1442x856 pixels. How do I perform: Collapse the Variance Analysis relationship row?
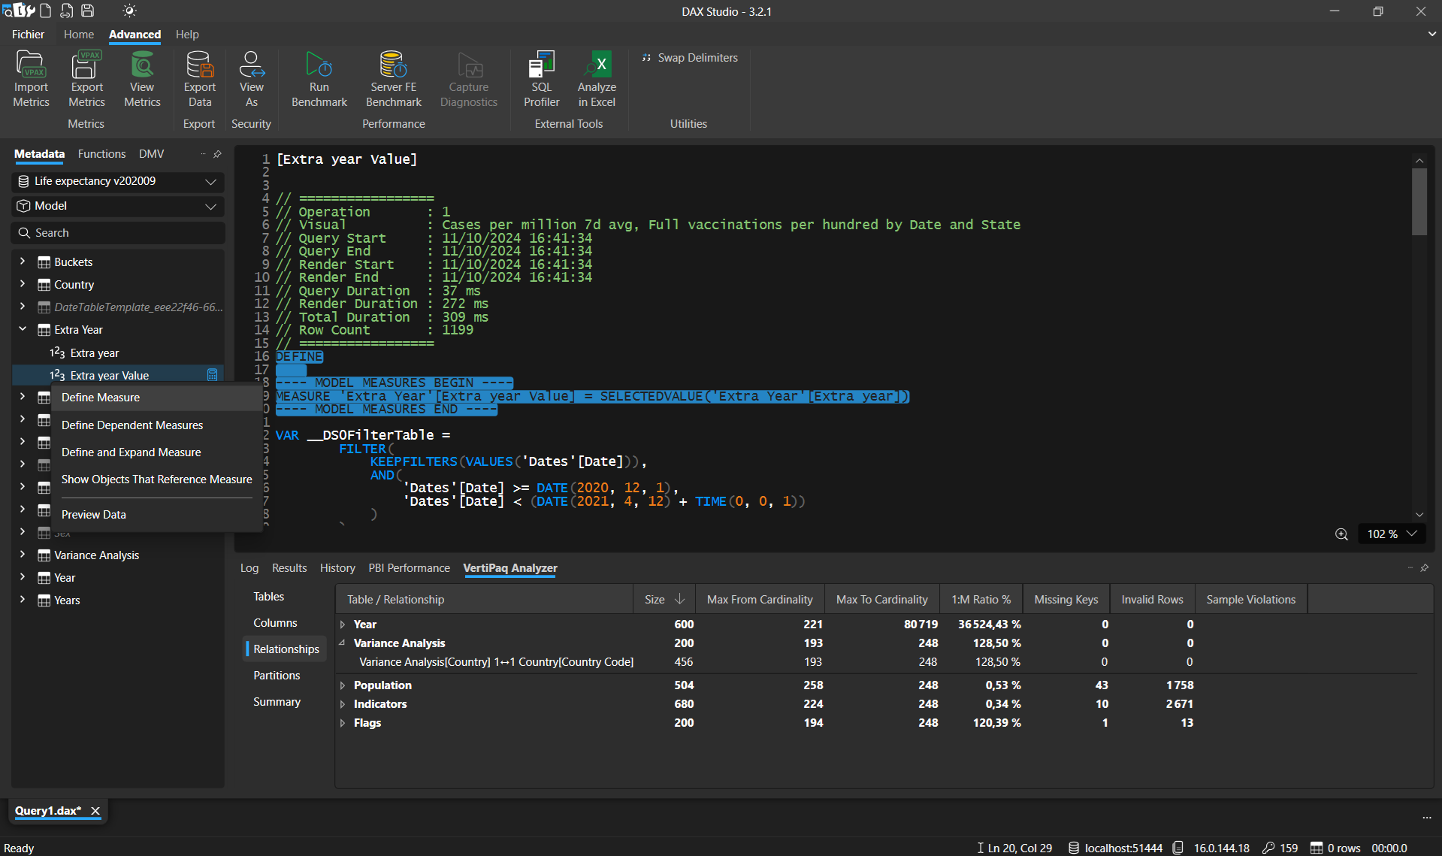[343, 643]
